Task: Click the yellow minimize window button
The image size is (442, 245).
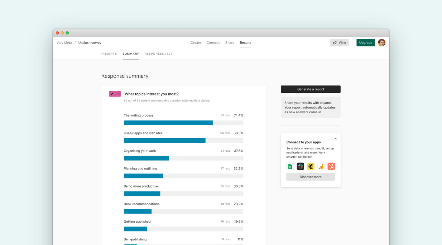Action: 62,33
